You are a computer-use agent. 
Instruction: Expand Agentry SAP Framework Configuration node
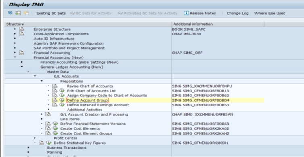pyautogui.click(x=15, y=43)
